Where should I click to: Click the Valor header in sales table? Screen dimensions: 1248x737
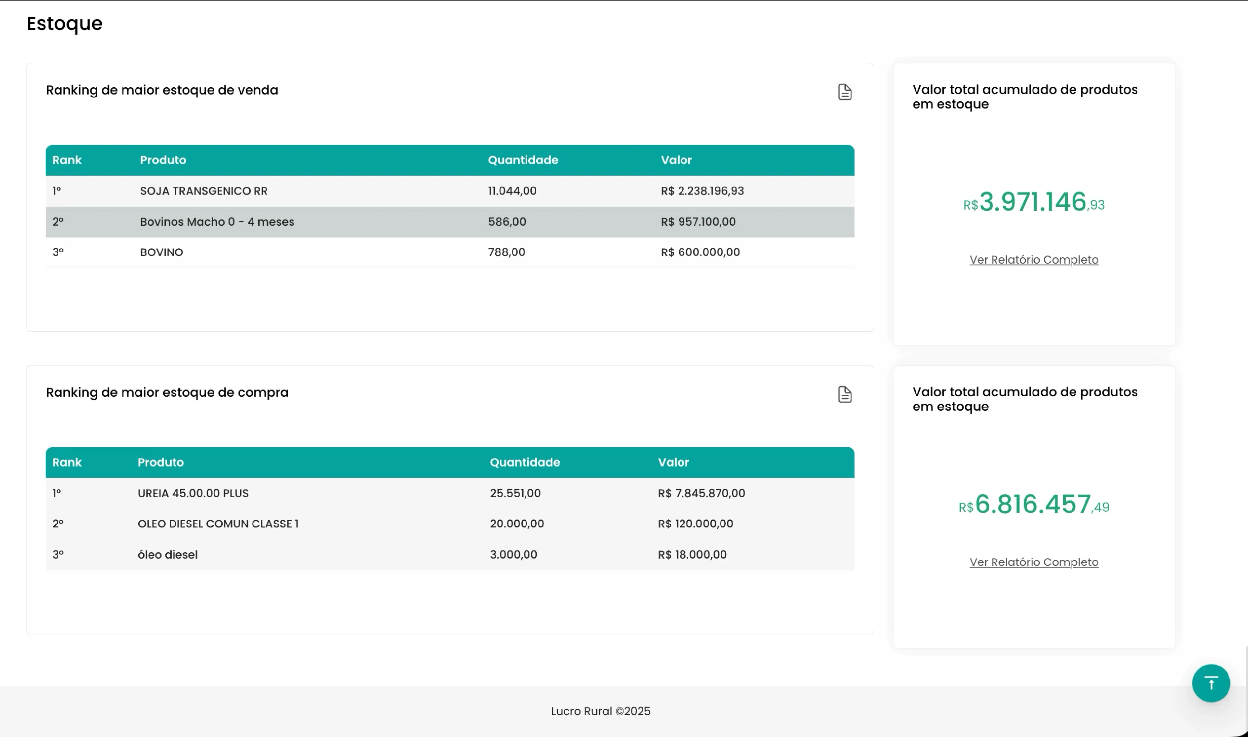pos(676,160)
